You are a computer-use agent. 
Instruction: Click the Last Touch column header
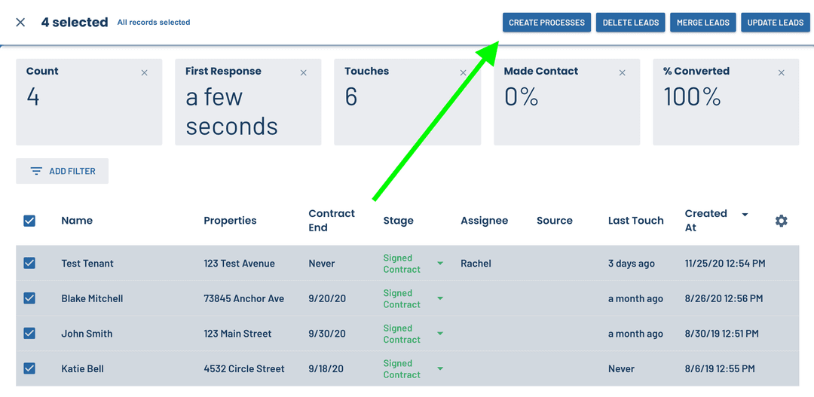click(635, 221)
